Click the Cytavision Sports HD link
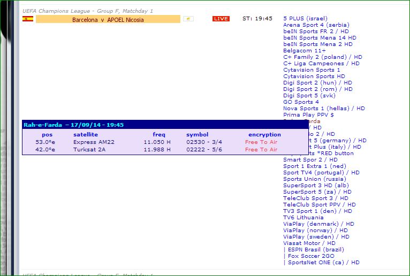410x276 pixels. [x=314, y=76]
